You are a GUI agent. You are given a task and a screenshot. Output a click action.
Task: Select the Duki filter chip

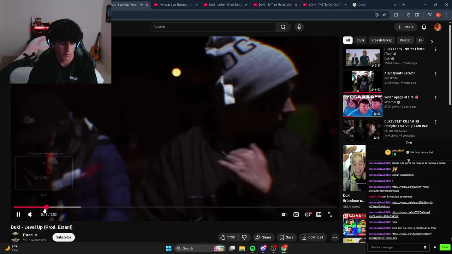(x=361, y=40)
